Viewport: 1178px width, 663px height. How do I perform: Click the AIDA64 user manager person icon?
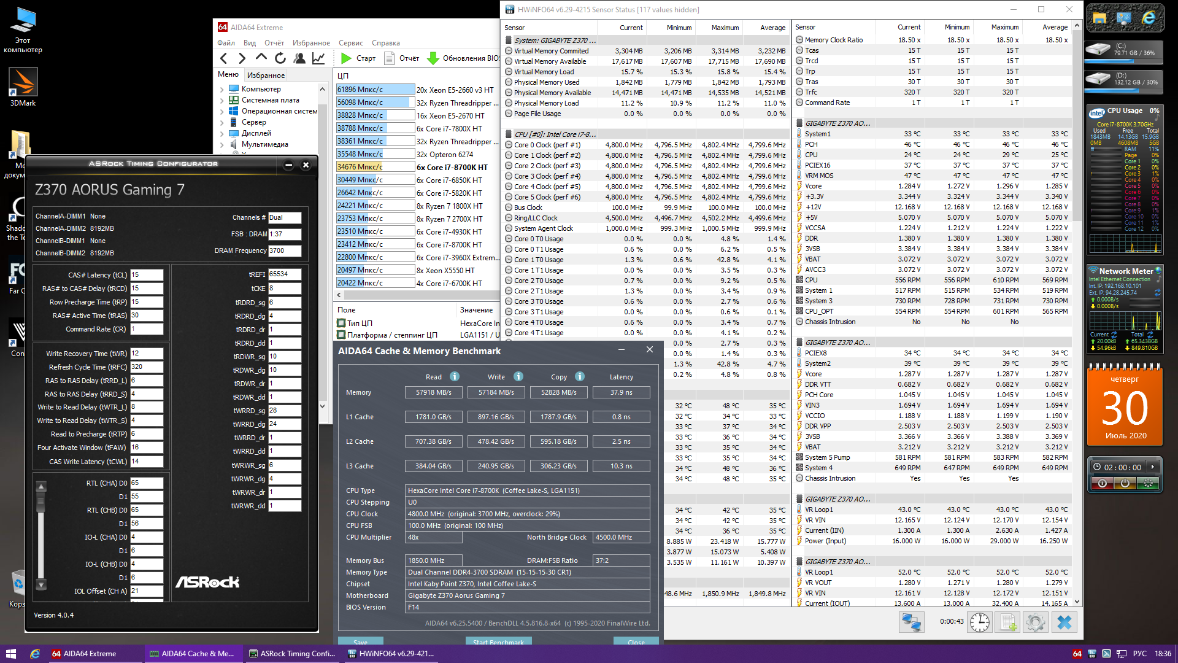point(299,58)
